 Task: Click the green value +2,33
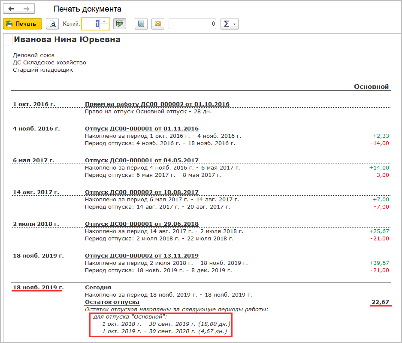point(381,136)
